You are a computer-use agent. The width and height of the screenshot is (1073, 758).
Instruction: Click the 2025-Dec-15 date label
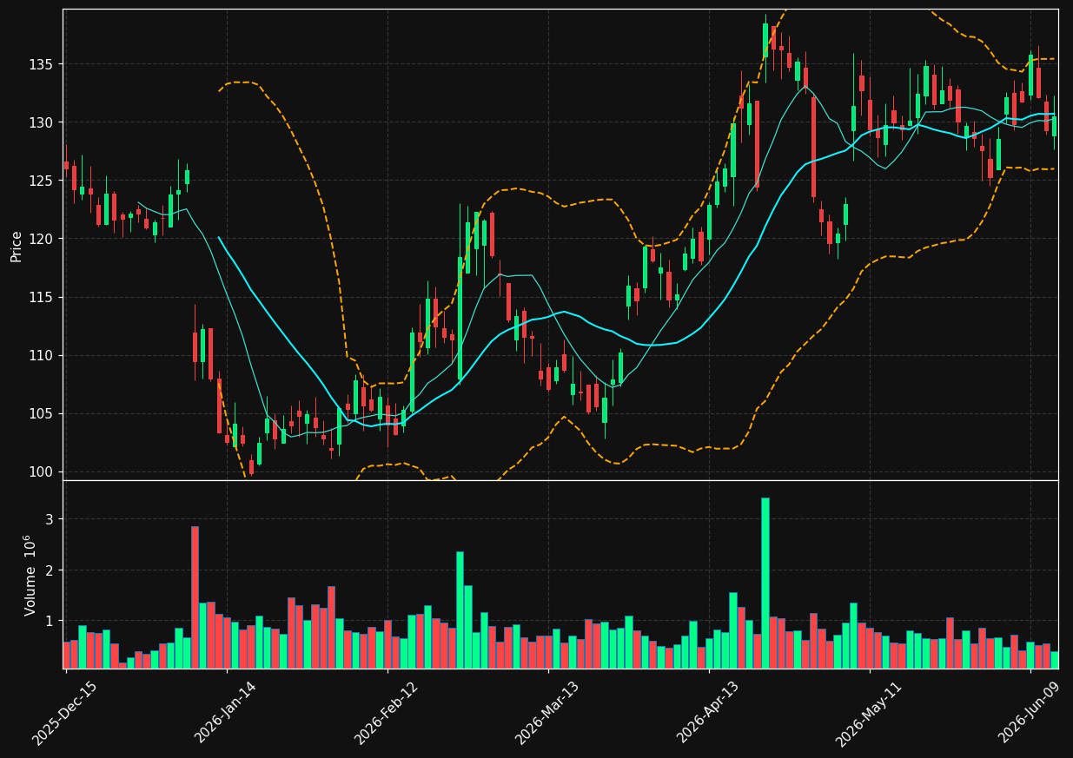(x=65, y=713)
